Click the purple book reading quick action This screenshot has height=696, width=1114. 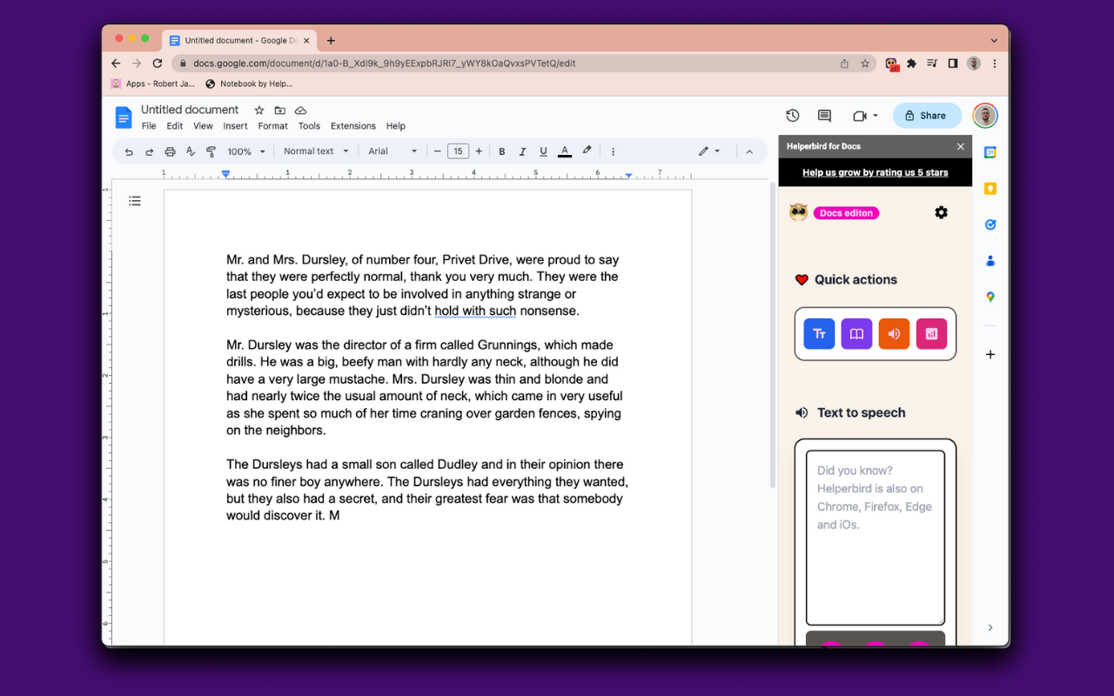[856, 334]
